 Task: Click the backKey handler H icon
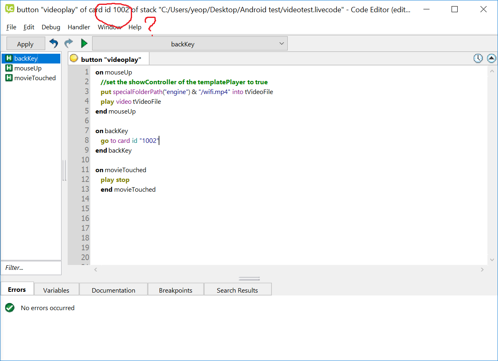point(9,58)
